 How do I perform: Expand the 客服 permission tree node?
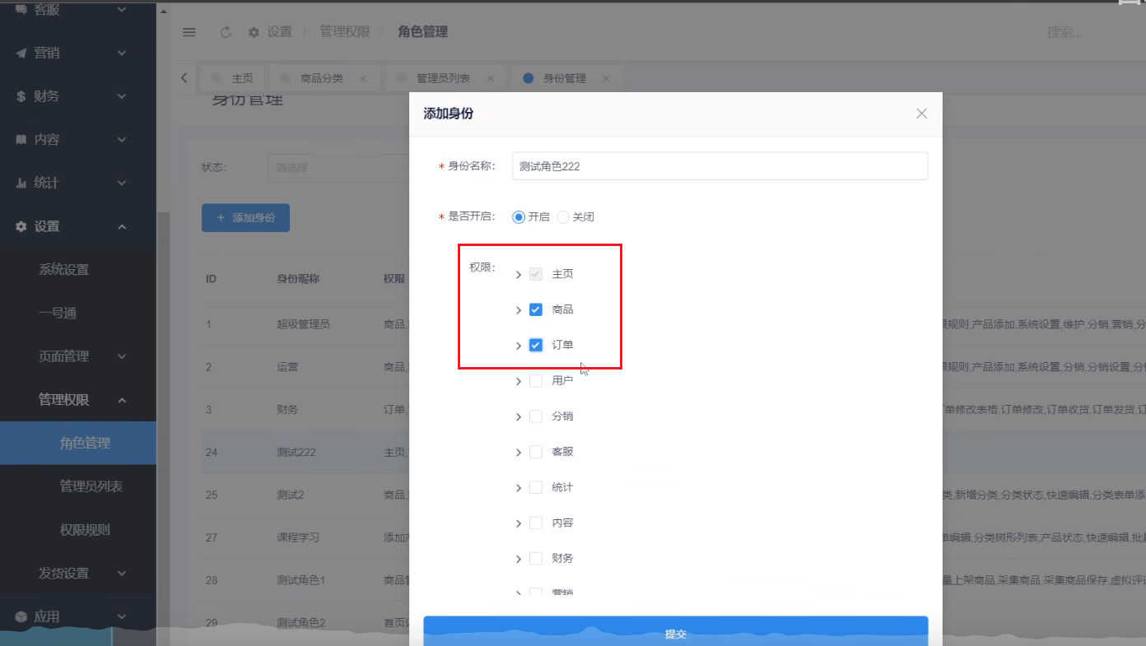coord(519,453)
